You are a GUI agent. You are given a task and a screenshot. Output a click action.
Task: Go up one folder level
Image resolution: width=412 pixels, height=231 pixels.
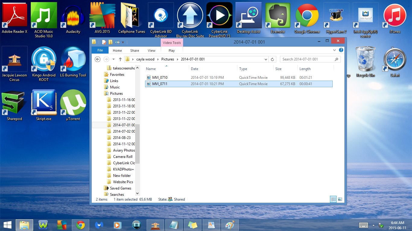click(x=120, y=59)
